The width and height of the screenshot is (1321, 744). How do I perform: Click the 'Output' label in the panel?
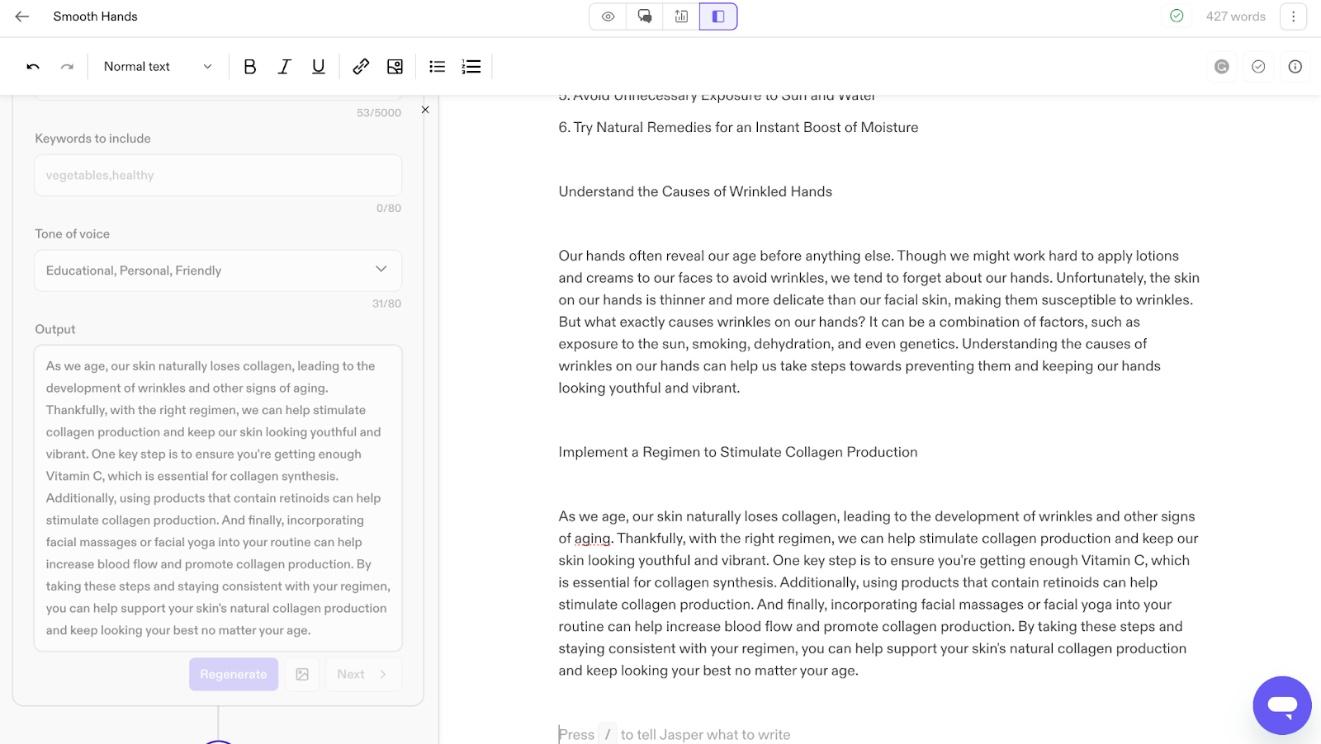coord(55,329)
